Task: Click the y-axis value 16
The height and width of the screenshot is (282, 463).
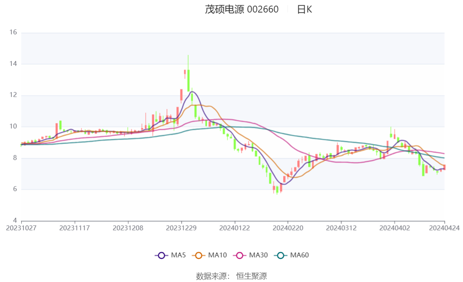Action: 13,32
